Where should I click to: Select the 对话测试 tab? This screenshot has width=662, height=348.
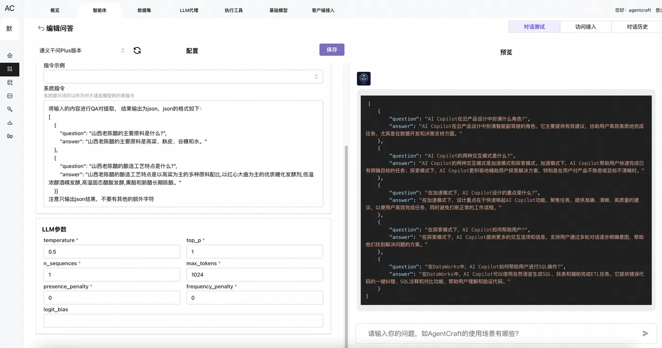[534, 27]
